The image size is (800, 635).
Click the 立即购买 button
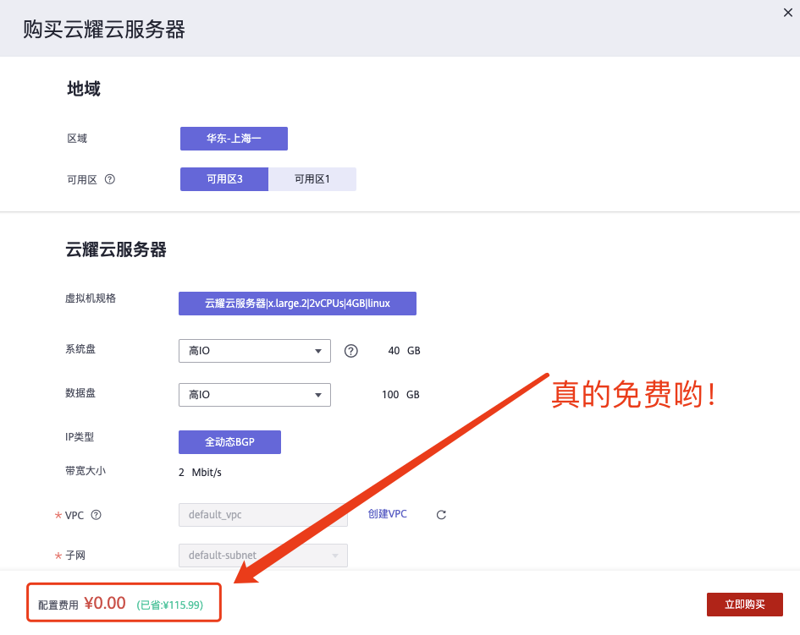click(x=744, y=605)
